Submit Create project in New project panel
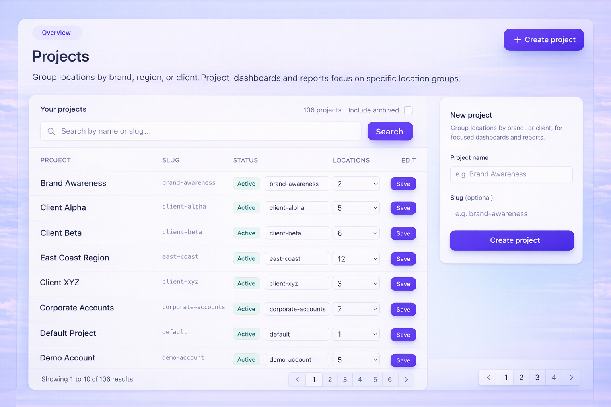611x407 pixels. (512, 240)
